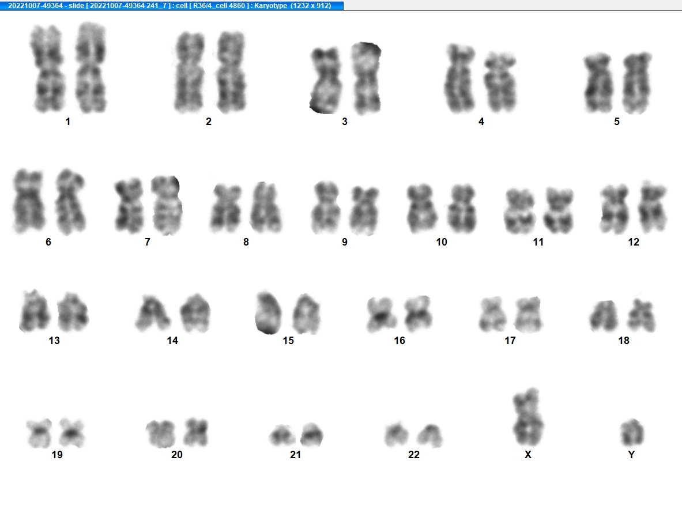Select the X chromosome image

[x=527, y=417]
